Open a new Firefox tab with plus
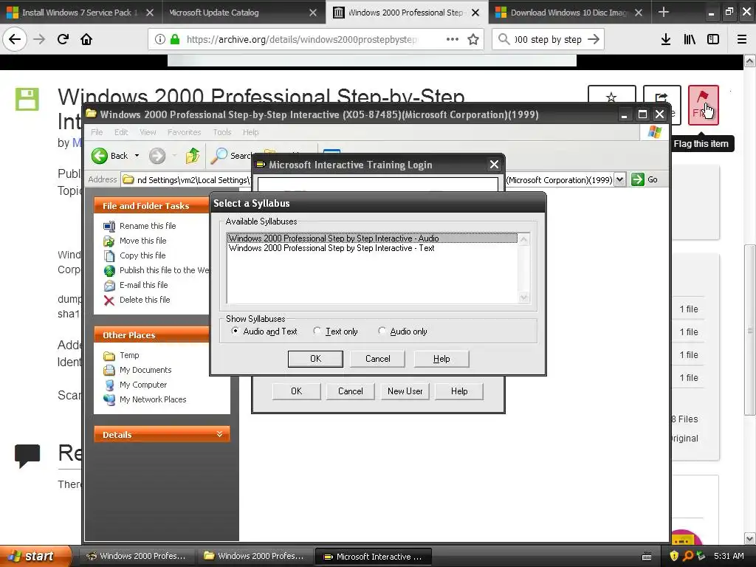This screenshot has height=567, width=756. pos(664,12)
